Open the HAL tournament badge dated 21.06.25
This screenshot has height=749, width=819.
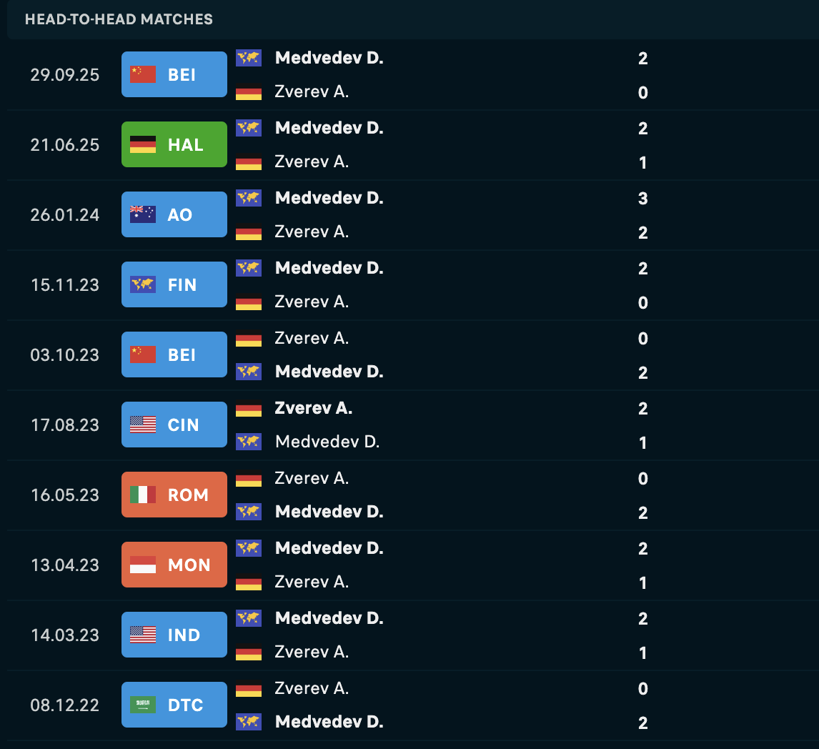click(x=174, y=144)
